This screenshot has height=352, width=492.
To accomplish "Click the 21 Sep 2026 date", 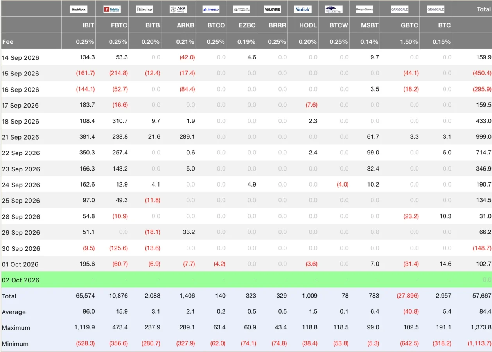I will (x=20, y=137).
